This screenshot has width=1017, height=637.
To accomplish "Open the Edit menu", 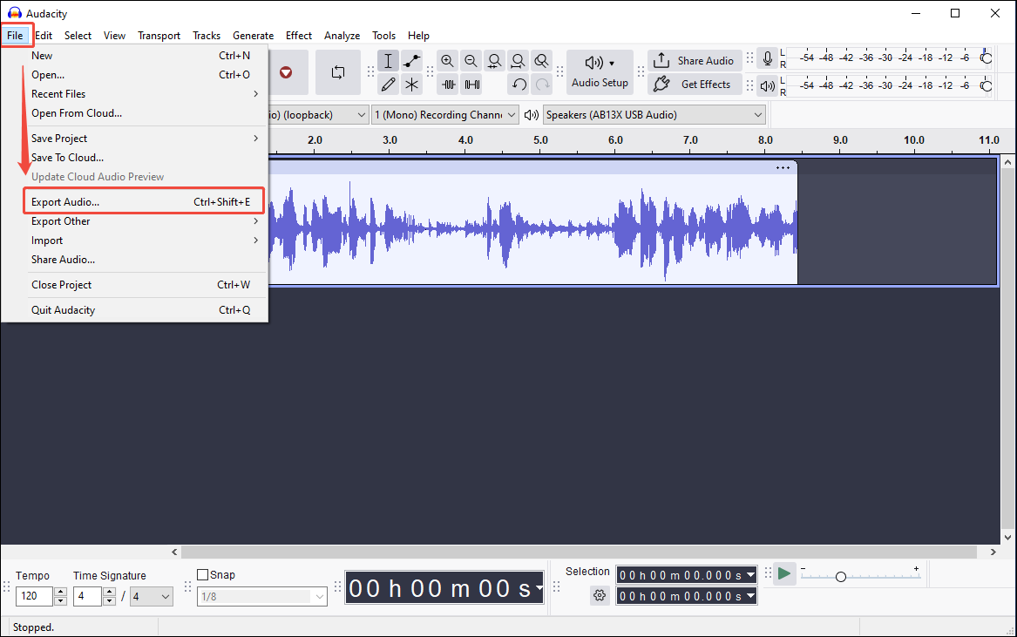I will [44, 36].
